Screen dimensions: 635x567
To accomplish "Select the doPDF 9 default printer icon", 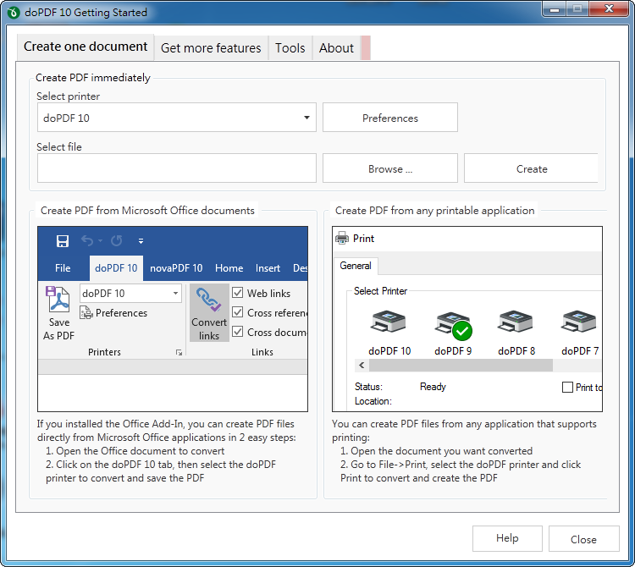I will pos(453,325).
